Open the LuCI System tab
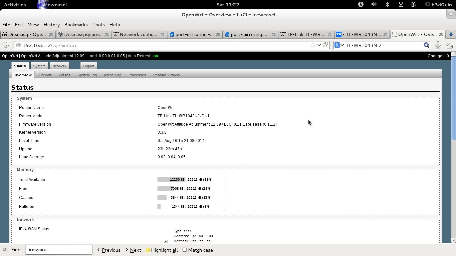Screen dimensions: 456x256 [x=39, y=66]
